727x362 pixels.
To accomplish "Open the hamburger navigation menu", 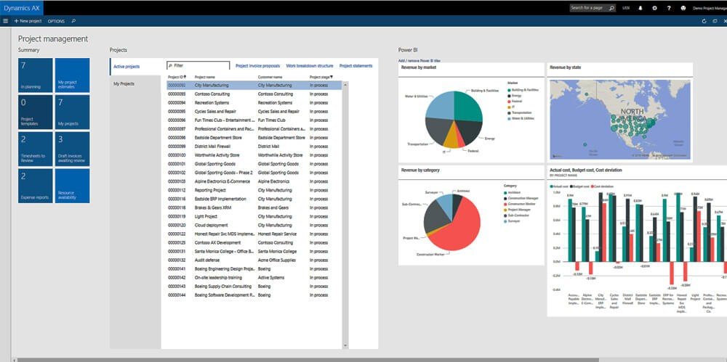I will point(5,21).
